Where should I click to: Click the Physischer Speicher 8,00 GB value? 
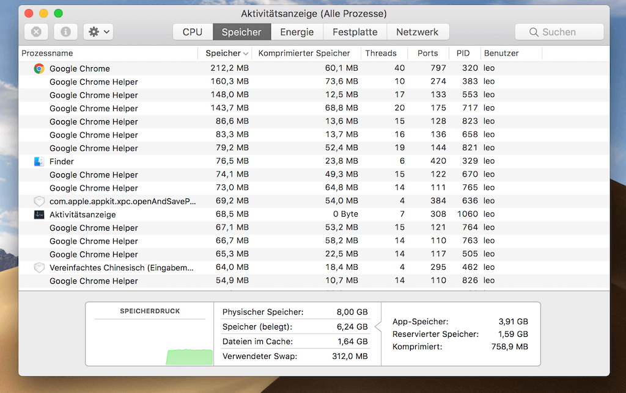[352, 312]
